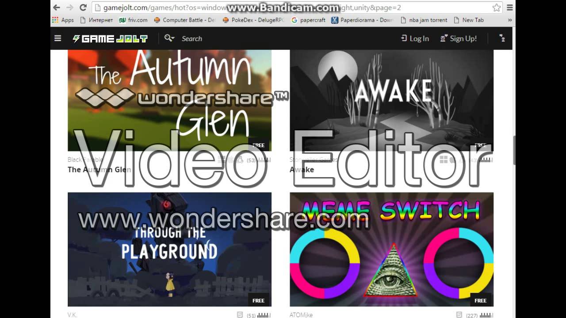The image size is (566, 318).
Task: Click the Awake title link
Action: (302, 170)
